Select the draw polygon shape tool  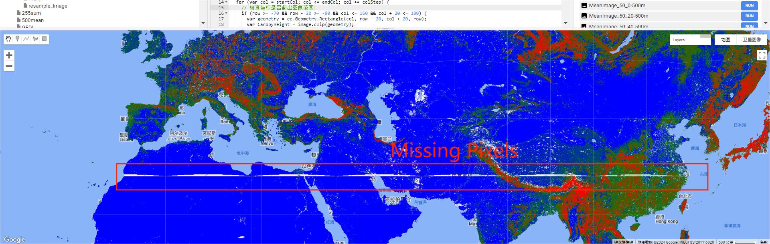pyautogui.click(x=35, y=39)
